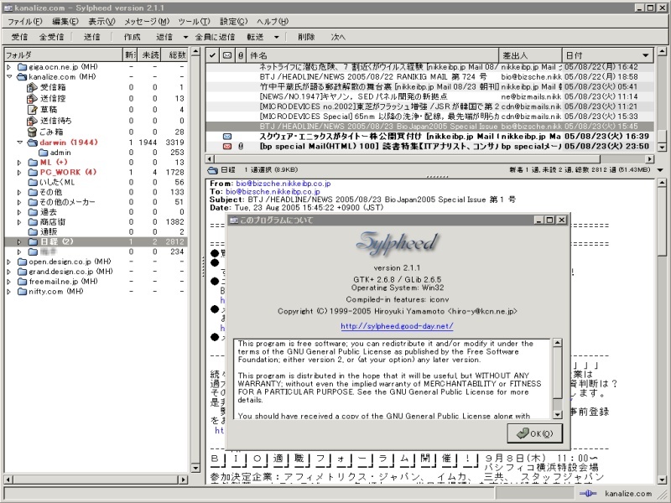Viewport: 671px width, 503px height.
Task: Expand the ML (+) folder
Action: pyautogui.click(x=19, y=163)
